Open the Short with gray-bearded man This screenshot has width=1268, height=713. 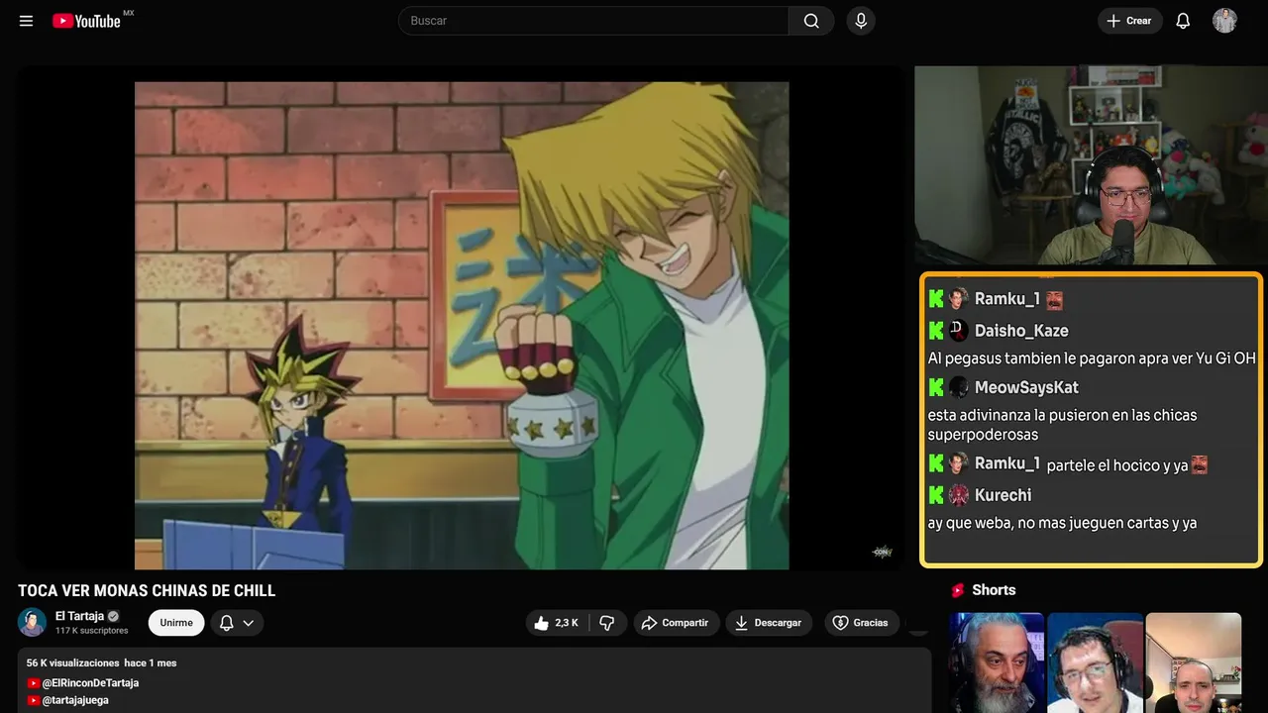[997, 662]
